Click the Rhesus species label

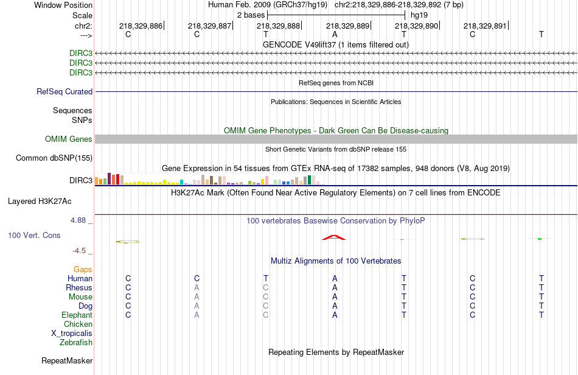(79, 287)
